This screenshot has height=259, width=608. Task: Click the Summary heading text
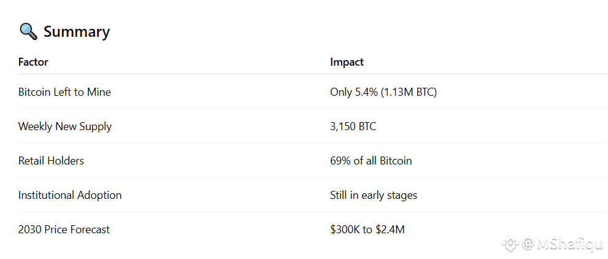[77, 32]
